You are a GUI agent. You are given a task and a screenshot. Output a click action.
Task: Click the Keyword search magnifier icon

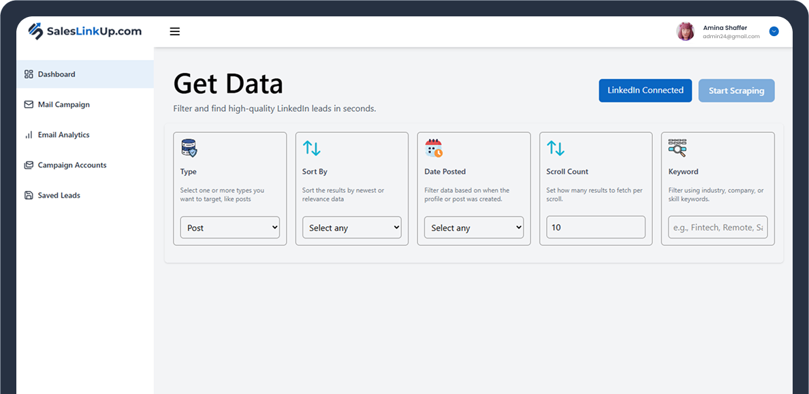pos(677,148)
